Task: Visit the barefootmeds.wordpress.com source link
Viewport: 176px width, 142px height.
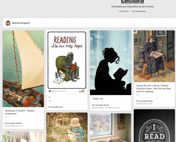Action: 106,108
